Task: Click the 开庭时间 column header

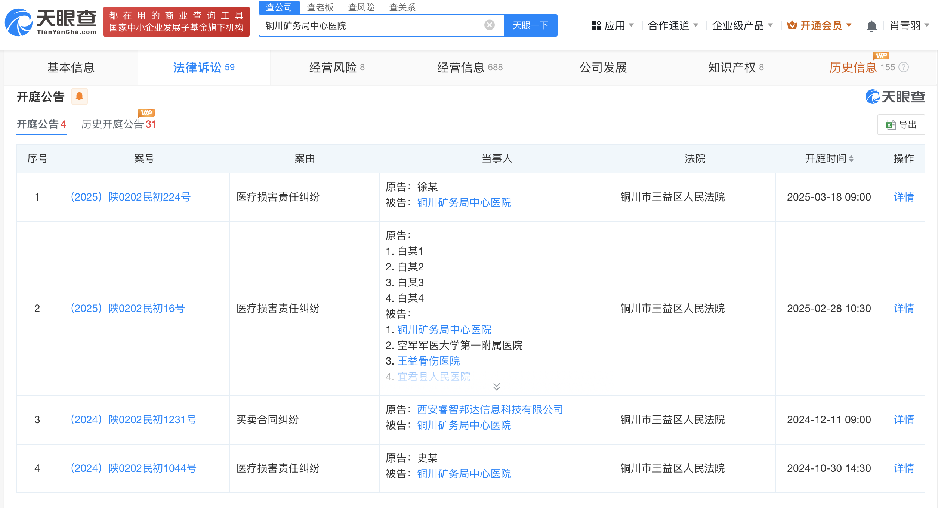Action: (x=829, y=159)
